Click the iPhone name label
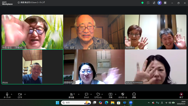 click(x=5, y=82)
